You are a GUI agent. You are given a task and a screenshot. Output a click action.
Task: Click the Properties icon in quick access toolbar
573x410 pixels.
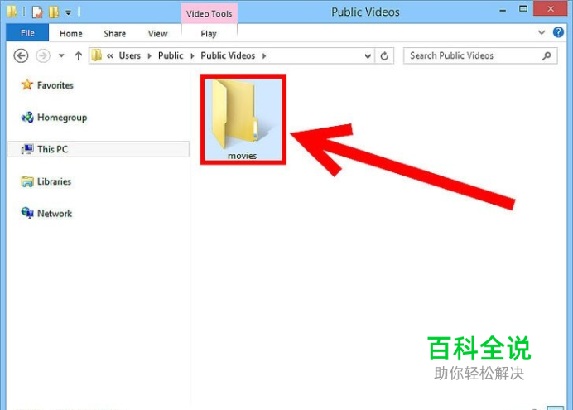[x=37, y=12]
